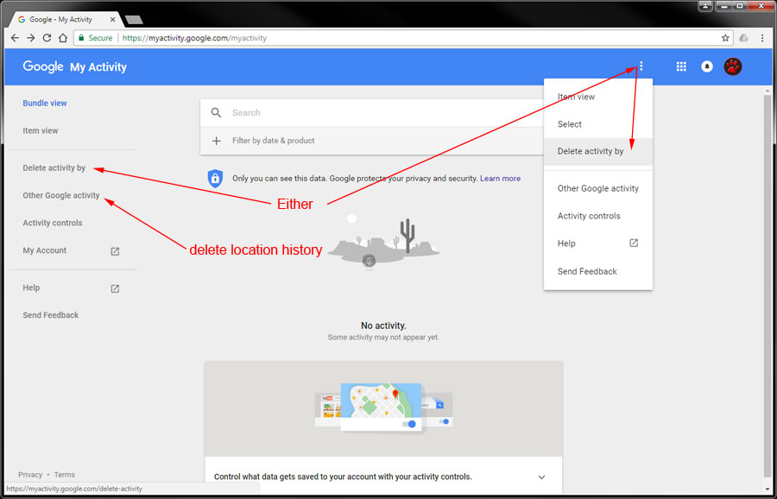Screen dimensions: 777x499
Task: Click the green Secure padlock icon
Action: click(x=81, y=38)
